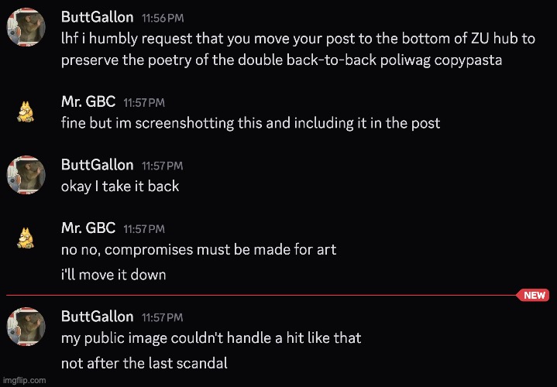The width and height of the screenshot is (557, 387).
Task: Click Mr. GBC's username above 'no no, compromises'
Action: pos(88,228)
